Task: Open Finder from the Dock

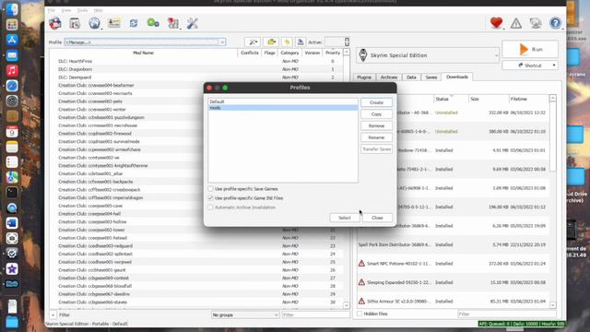Action: 12,9
